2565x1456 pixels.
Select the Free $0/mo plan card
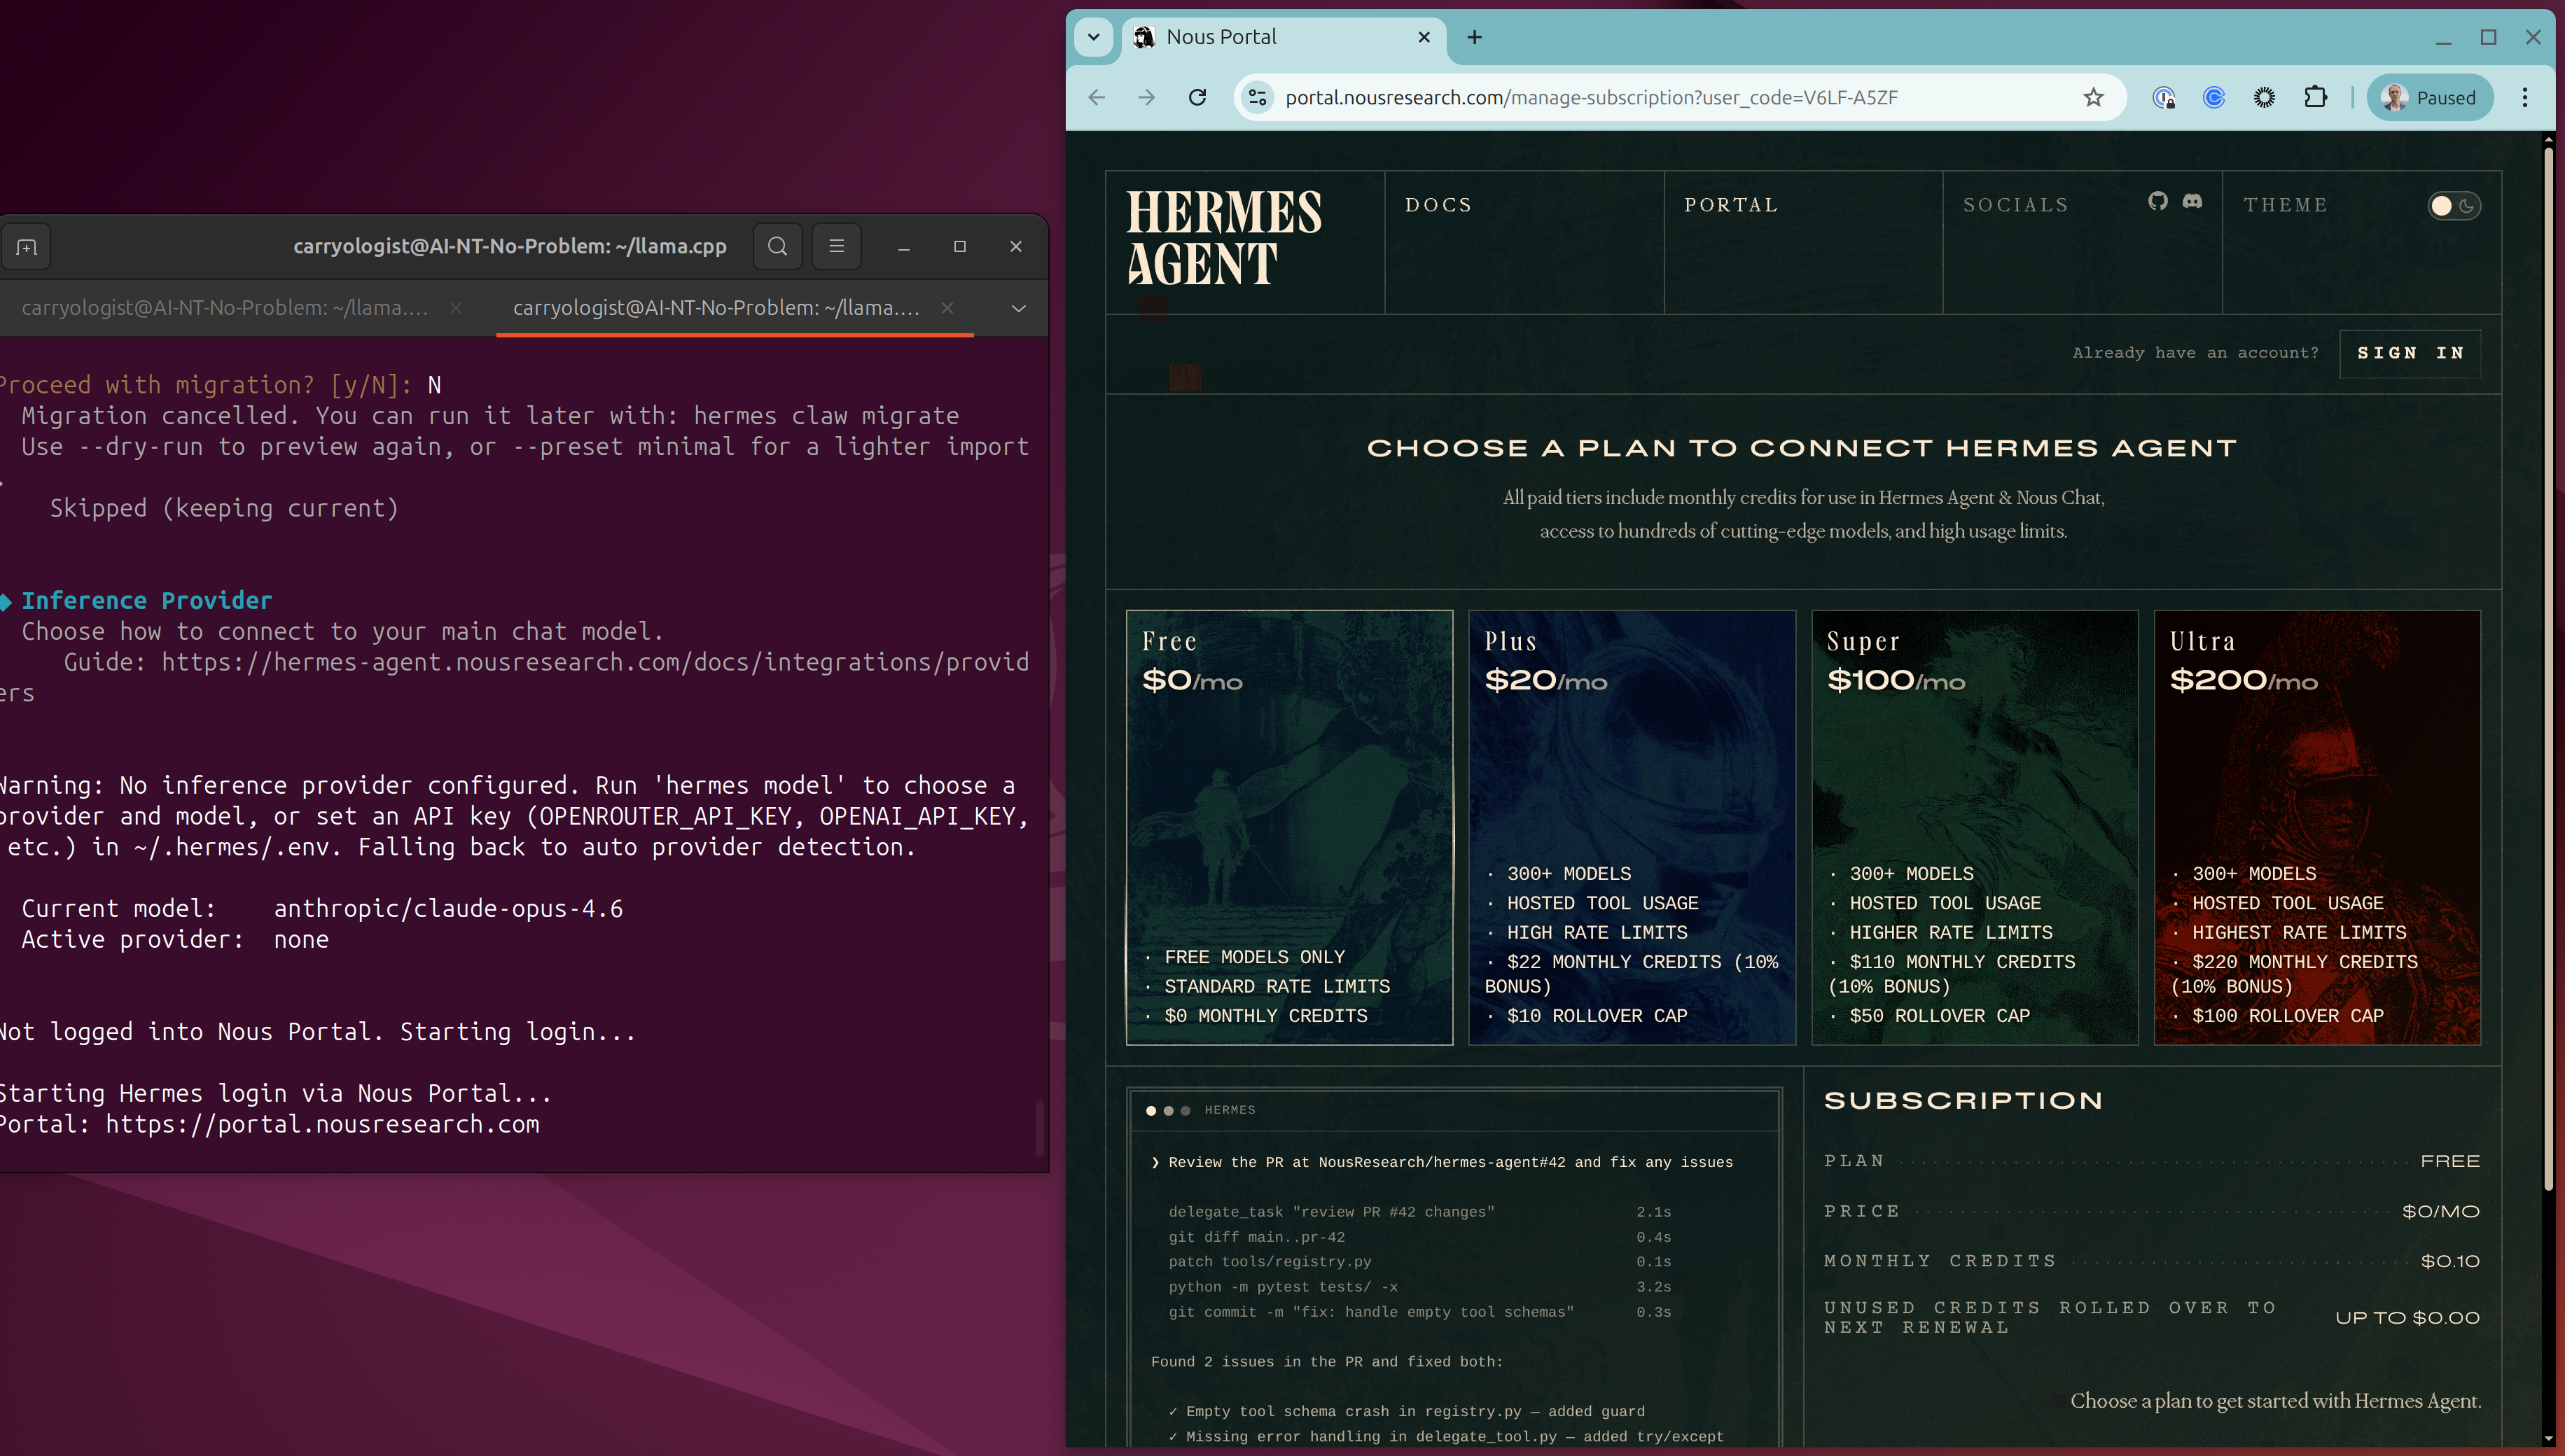(x=1290, y=827)
